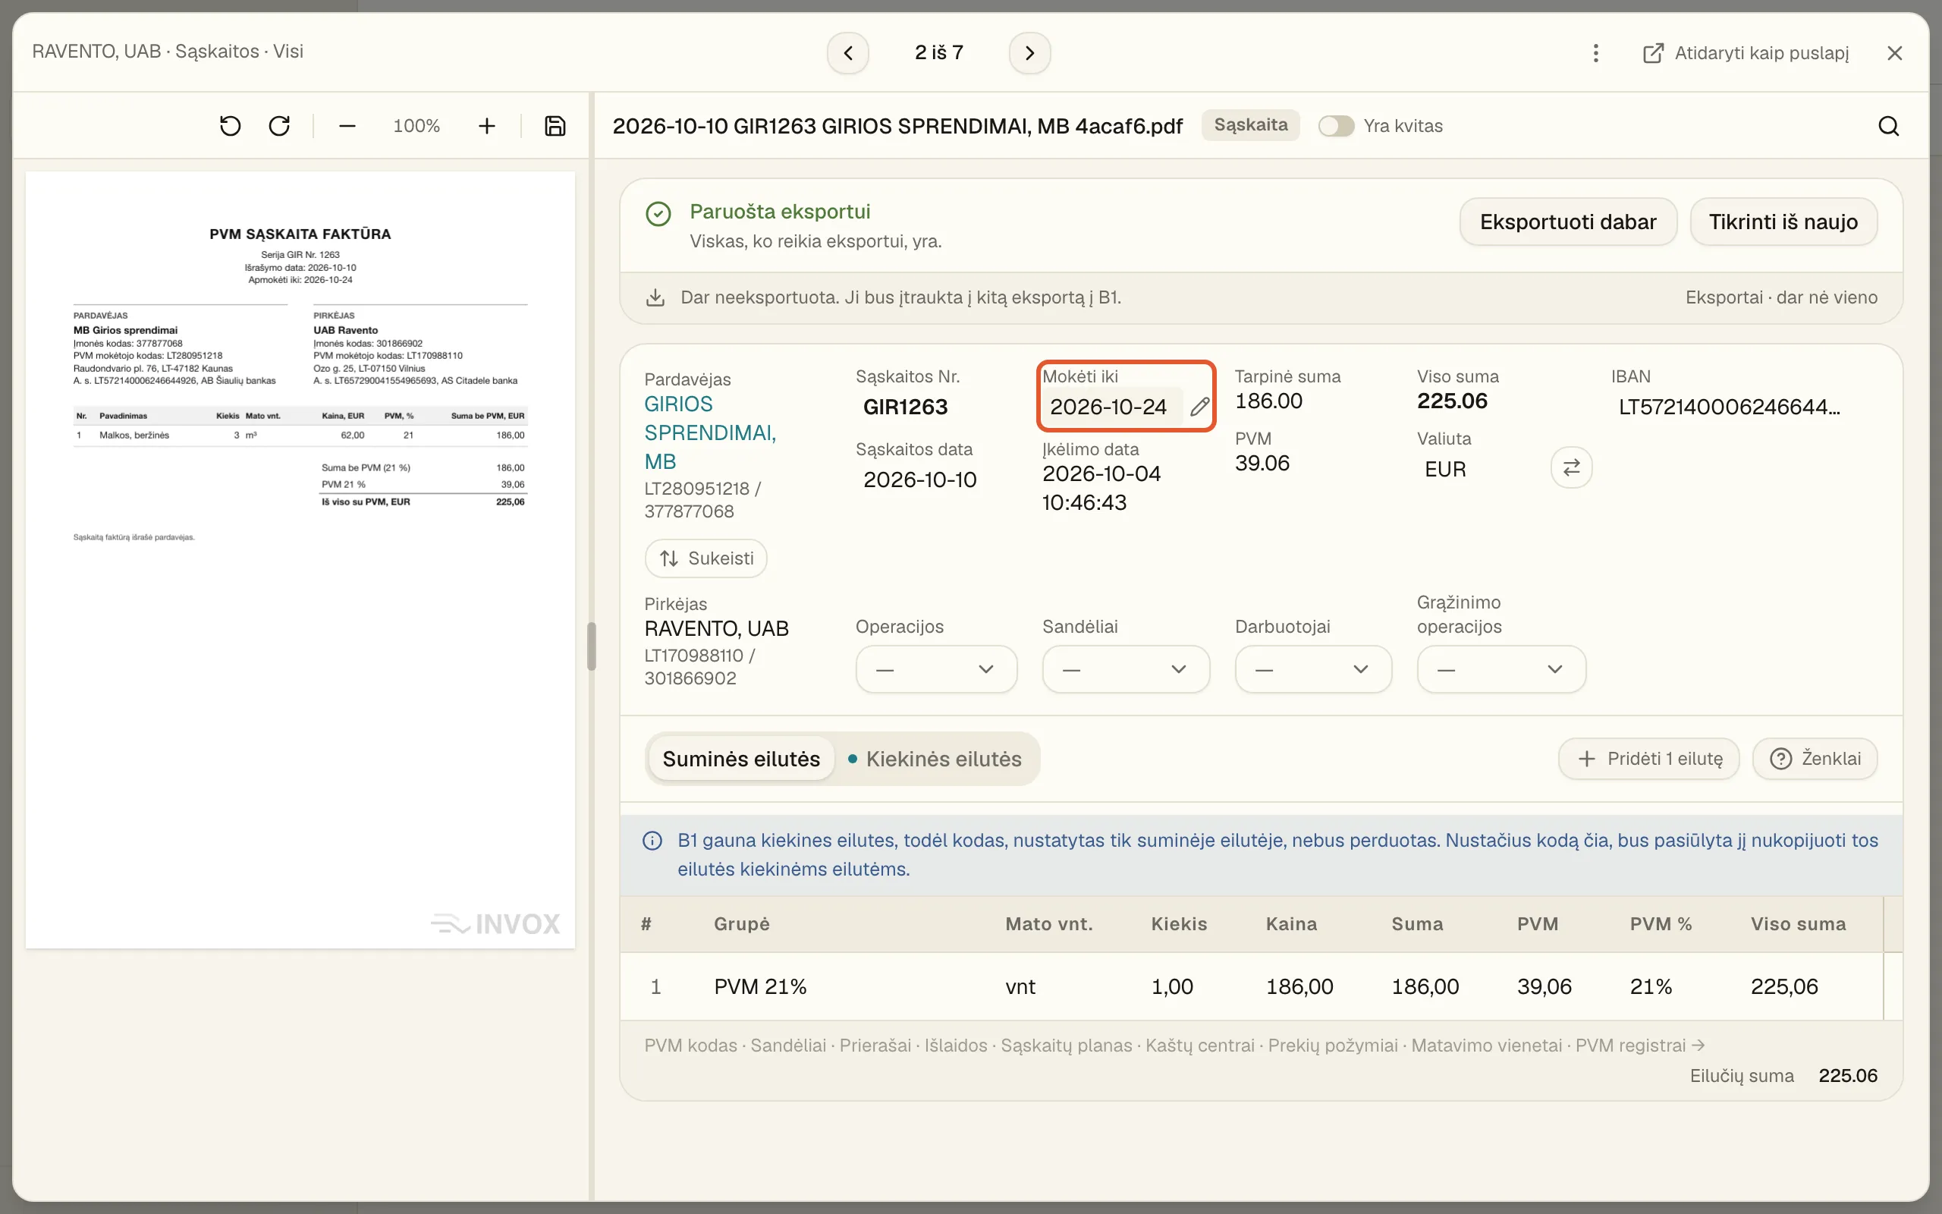Open the Grąžinimo operacijos dropdown
Screen dimensions: 1942x1214
click(1500, 670)
